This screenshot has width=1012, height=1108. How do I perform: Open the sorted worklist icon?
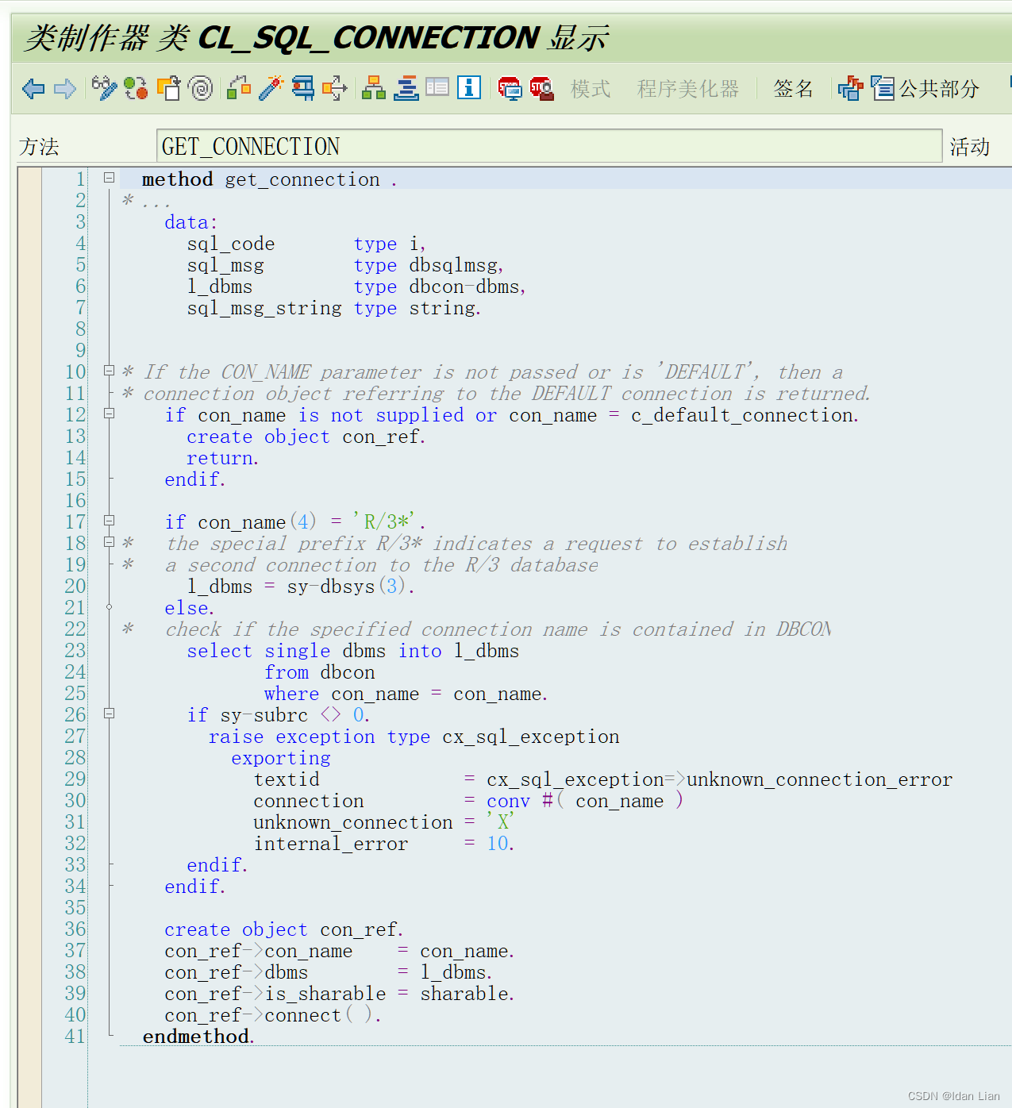tap(406, 89)
